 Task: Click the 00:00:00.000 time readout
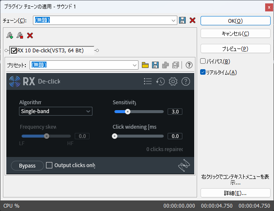179,206
